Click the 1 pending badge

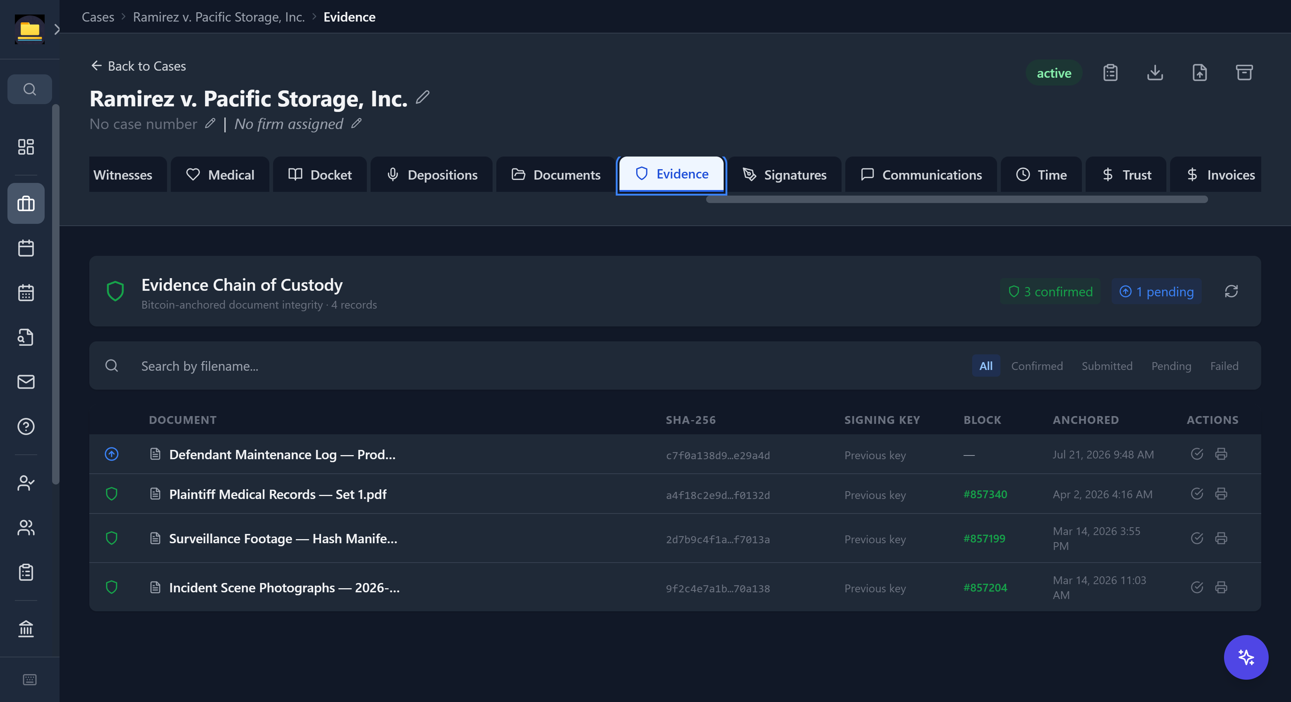pos(1156,292)
